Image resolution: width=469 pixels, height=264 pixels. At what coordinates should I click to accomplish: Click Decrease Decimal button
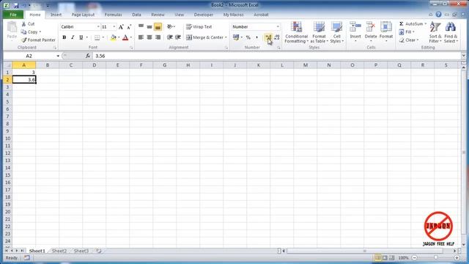pyautogui.click(x=277, y=37)
